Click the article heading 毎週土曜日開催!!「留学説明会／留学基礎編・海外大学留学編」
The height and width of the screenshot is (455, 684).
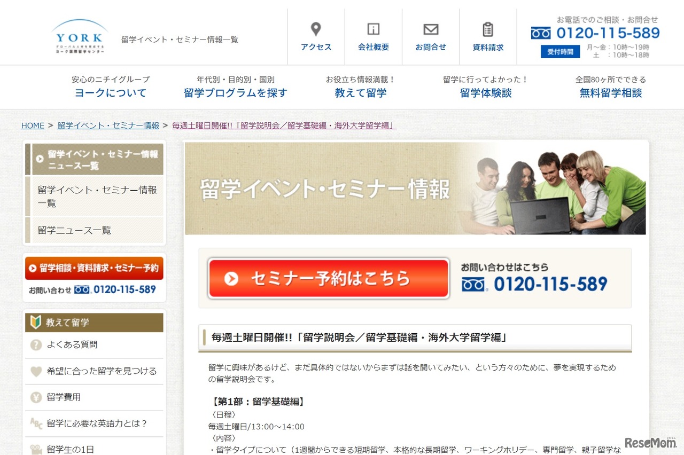click(x=359, y=338)
